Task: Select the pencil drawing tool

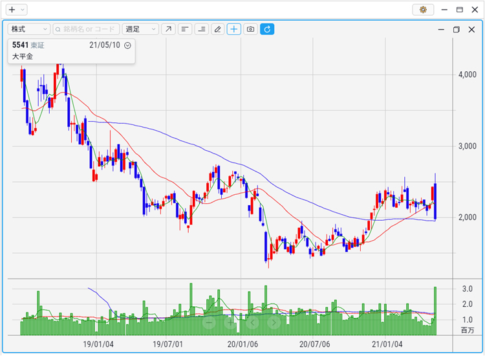Action: [218, 29]
